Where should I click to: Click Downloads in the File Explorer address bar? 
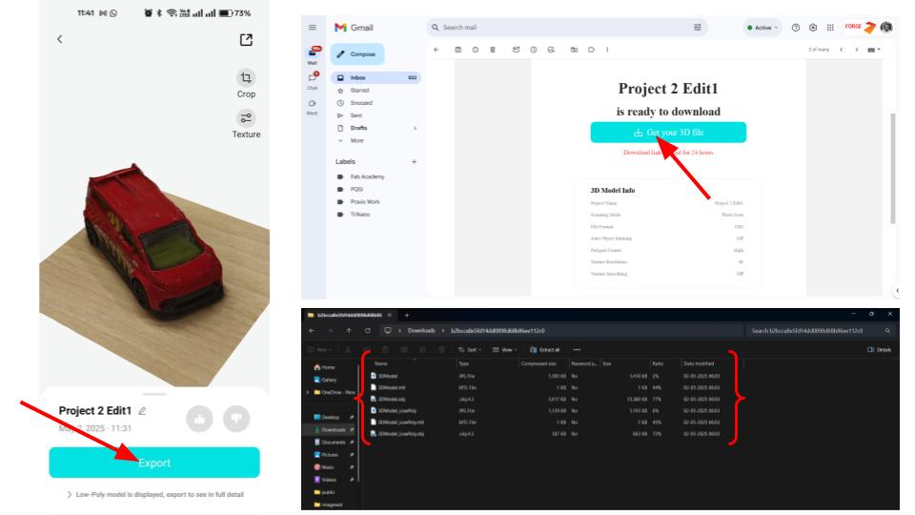pyautogui.click(x=421, y=331)
